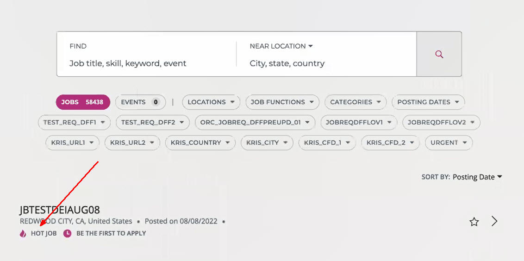524x261 pixels.
Task: Open the TEST_REQ_DFF2 filter
Action: click(153, 122)
